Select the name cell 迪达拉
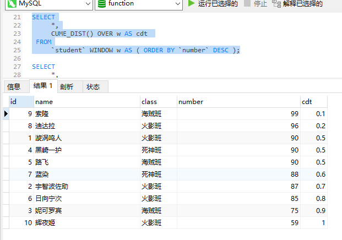 click(x=87, y=126)
